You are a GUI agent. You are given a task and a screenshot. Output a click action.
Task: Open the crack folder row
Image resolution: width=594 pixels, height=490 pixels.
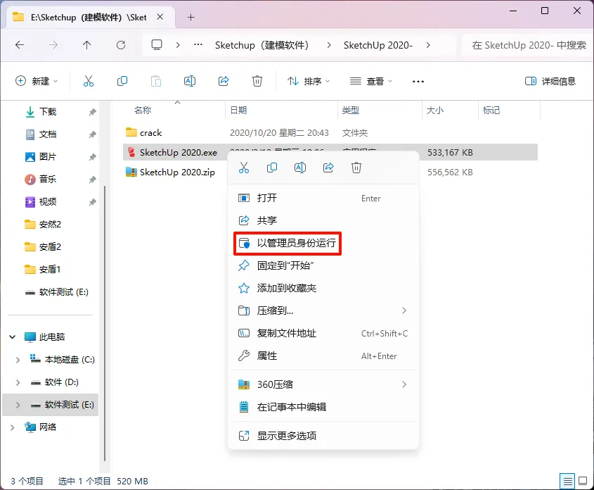coord(330,133)
